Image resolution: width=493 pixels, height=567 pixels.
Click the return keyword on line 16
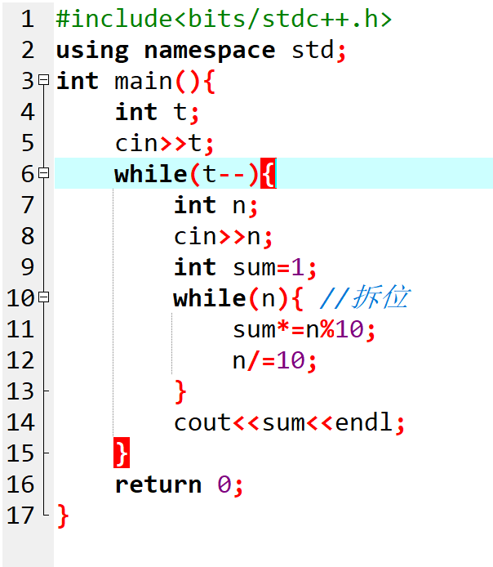(x=158, y=484)
